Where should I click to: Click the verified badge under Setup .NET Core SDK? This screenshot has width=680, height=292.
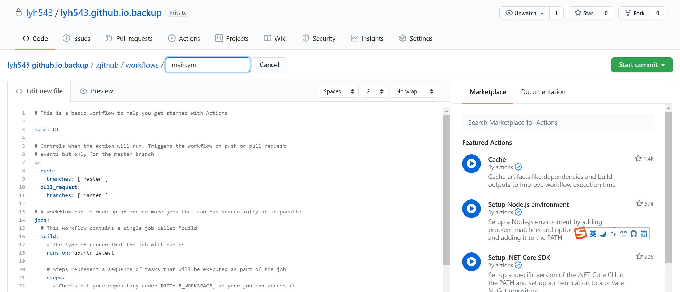(518, 265)
